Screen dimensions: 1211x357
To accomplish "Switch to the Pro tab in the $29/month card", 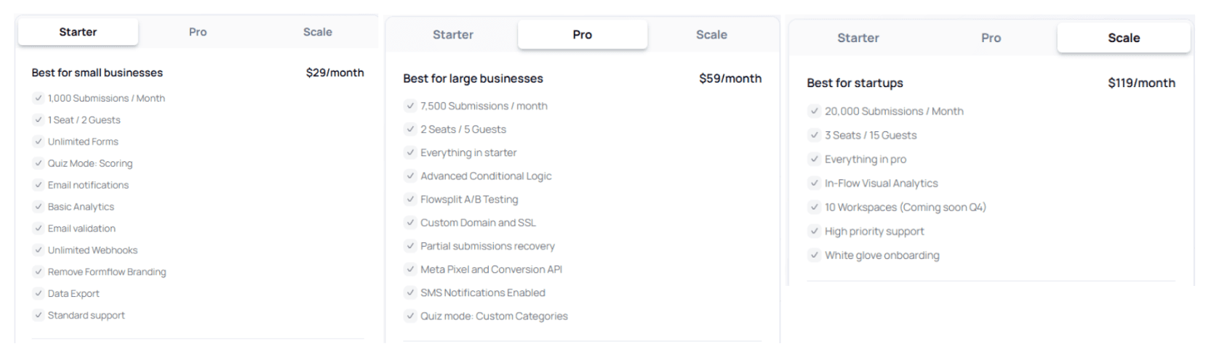I will point(198,32).
